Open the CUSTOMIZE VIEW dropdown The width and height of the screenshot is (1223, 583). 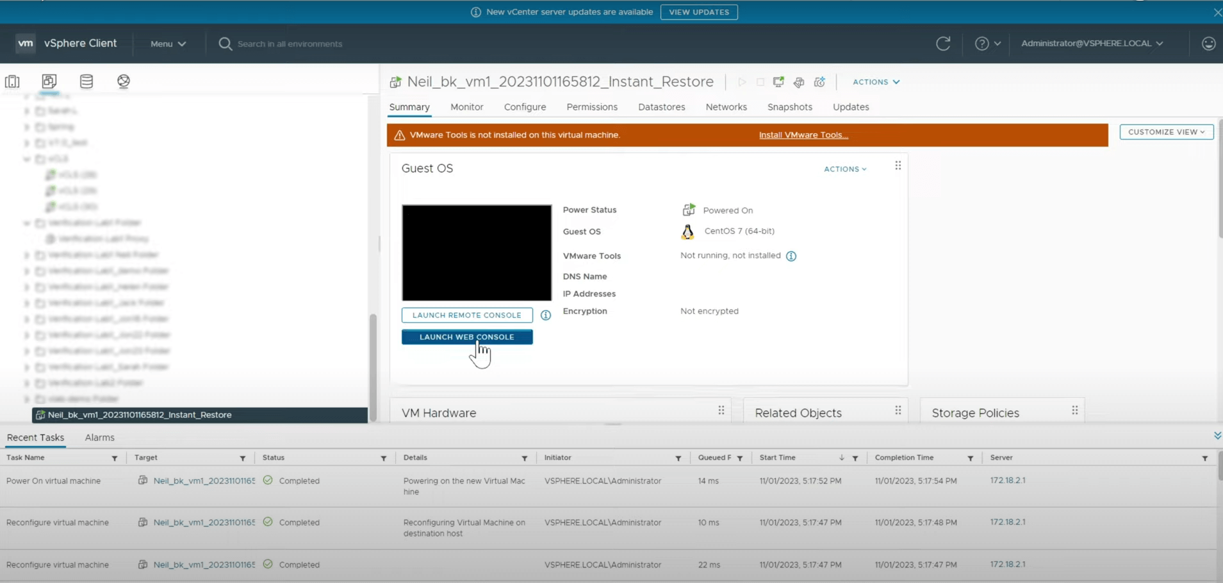click(1166, 132)
